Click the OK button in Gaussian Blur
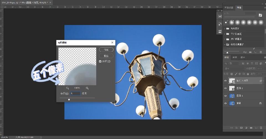 106,50
